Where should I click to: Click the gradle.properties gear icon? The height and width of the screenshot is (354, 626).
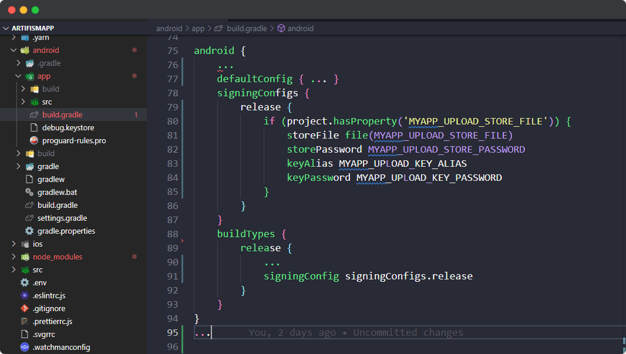(x=29, y=231)
